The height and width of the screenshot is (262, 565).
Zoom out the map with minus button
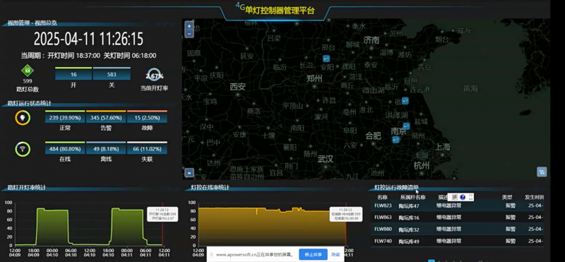tap(189, 34)
